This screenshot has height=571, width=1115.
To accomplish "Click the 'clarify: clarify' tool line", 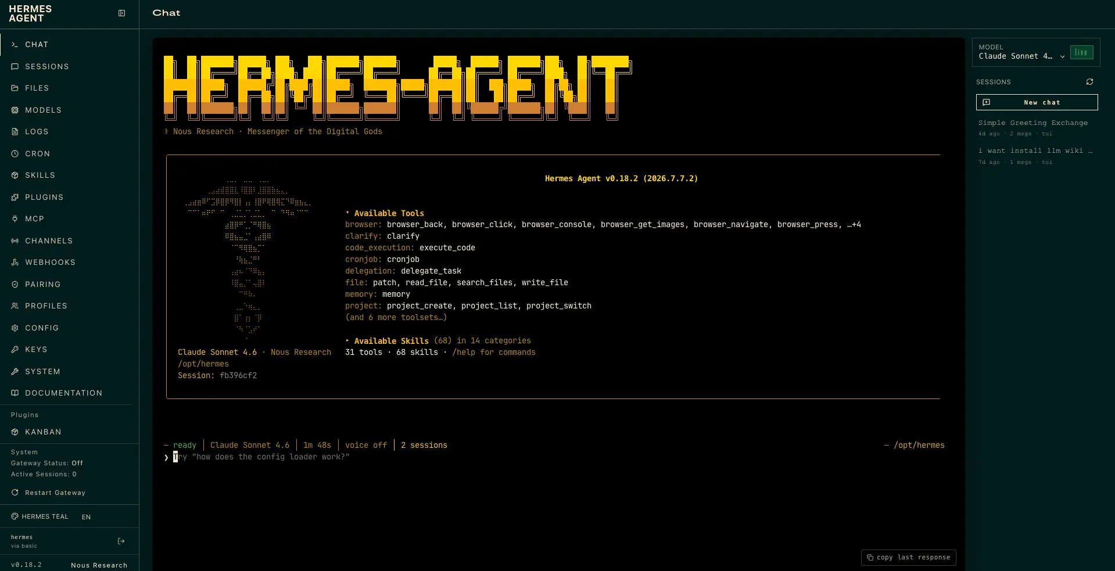I will (382, 236).
